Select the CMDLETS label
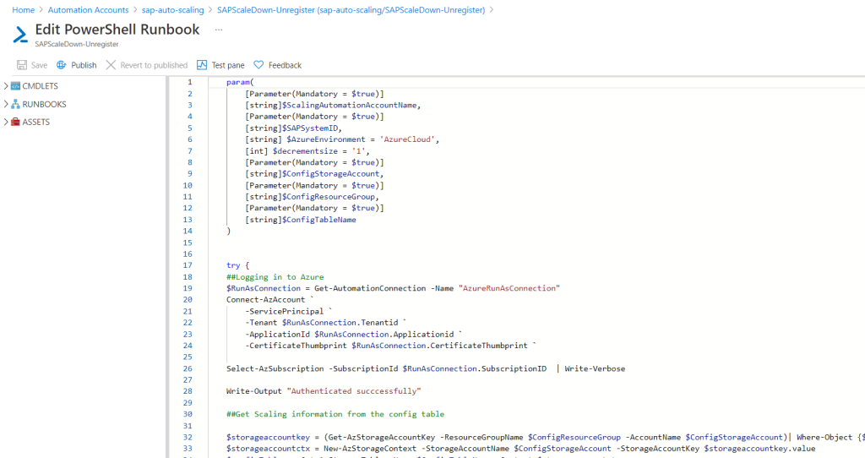 click(41, 86)
